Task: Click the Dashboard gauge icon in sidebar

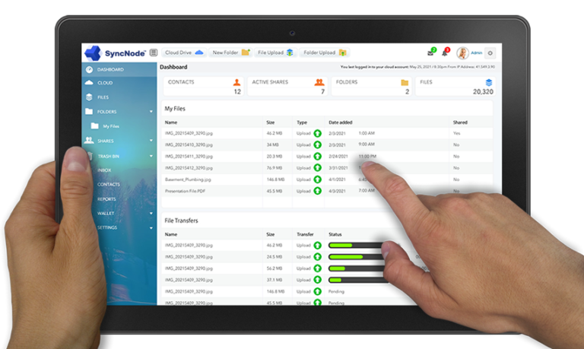Action: click(x=89, y=69)
